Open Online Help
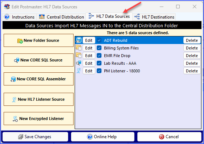 (x=103, y=137)
